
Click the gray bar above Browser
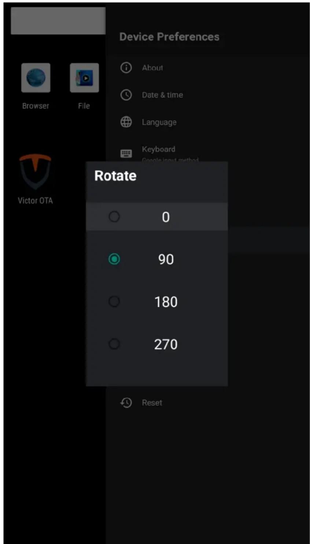58,21
